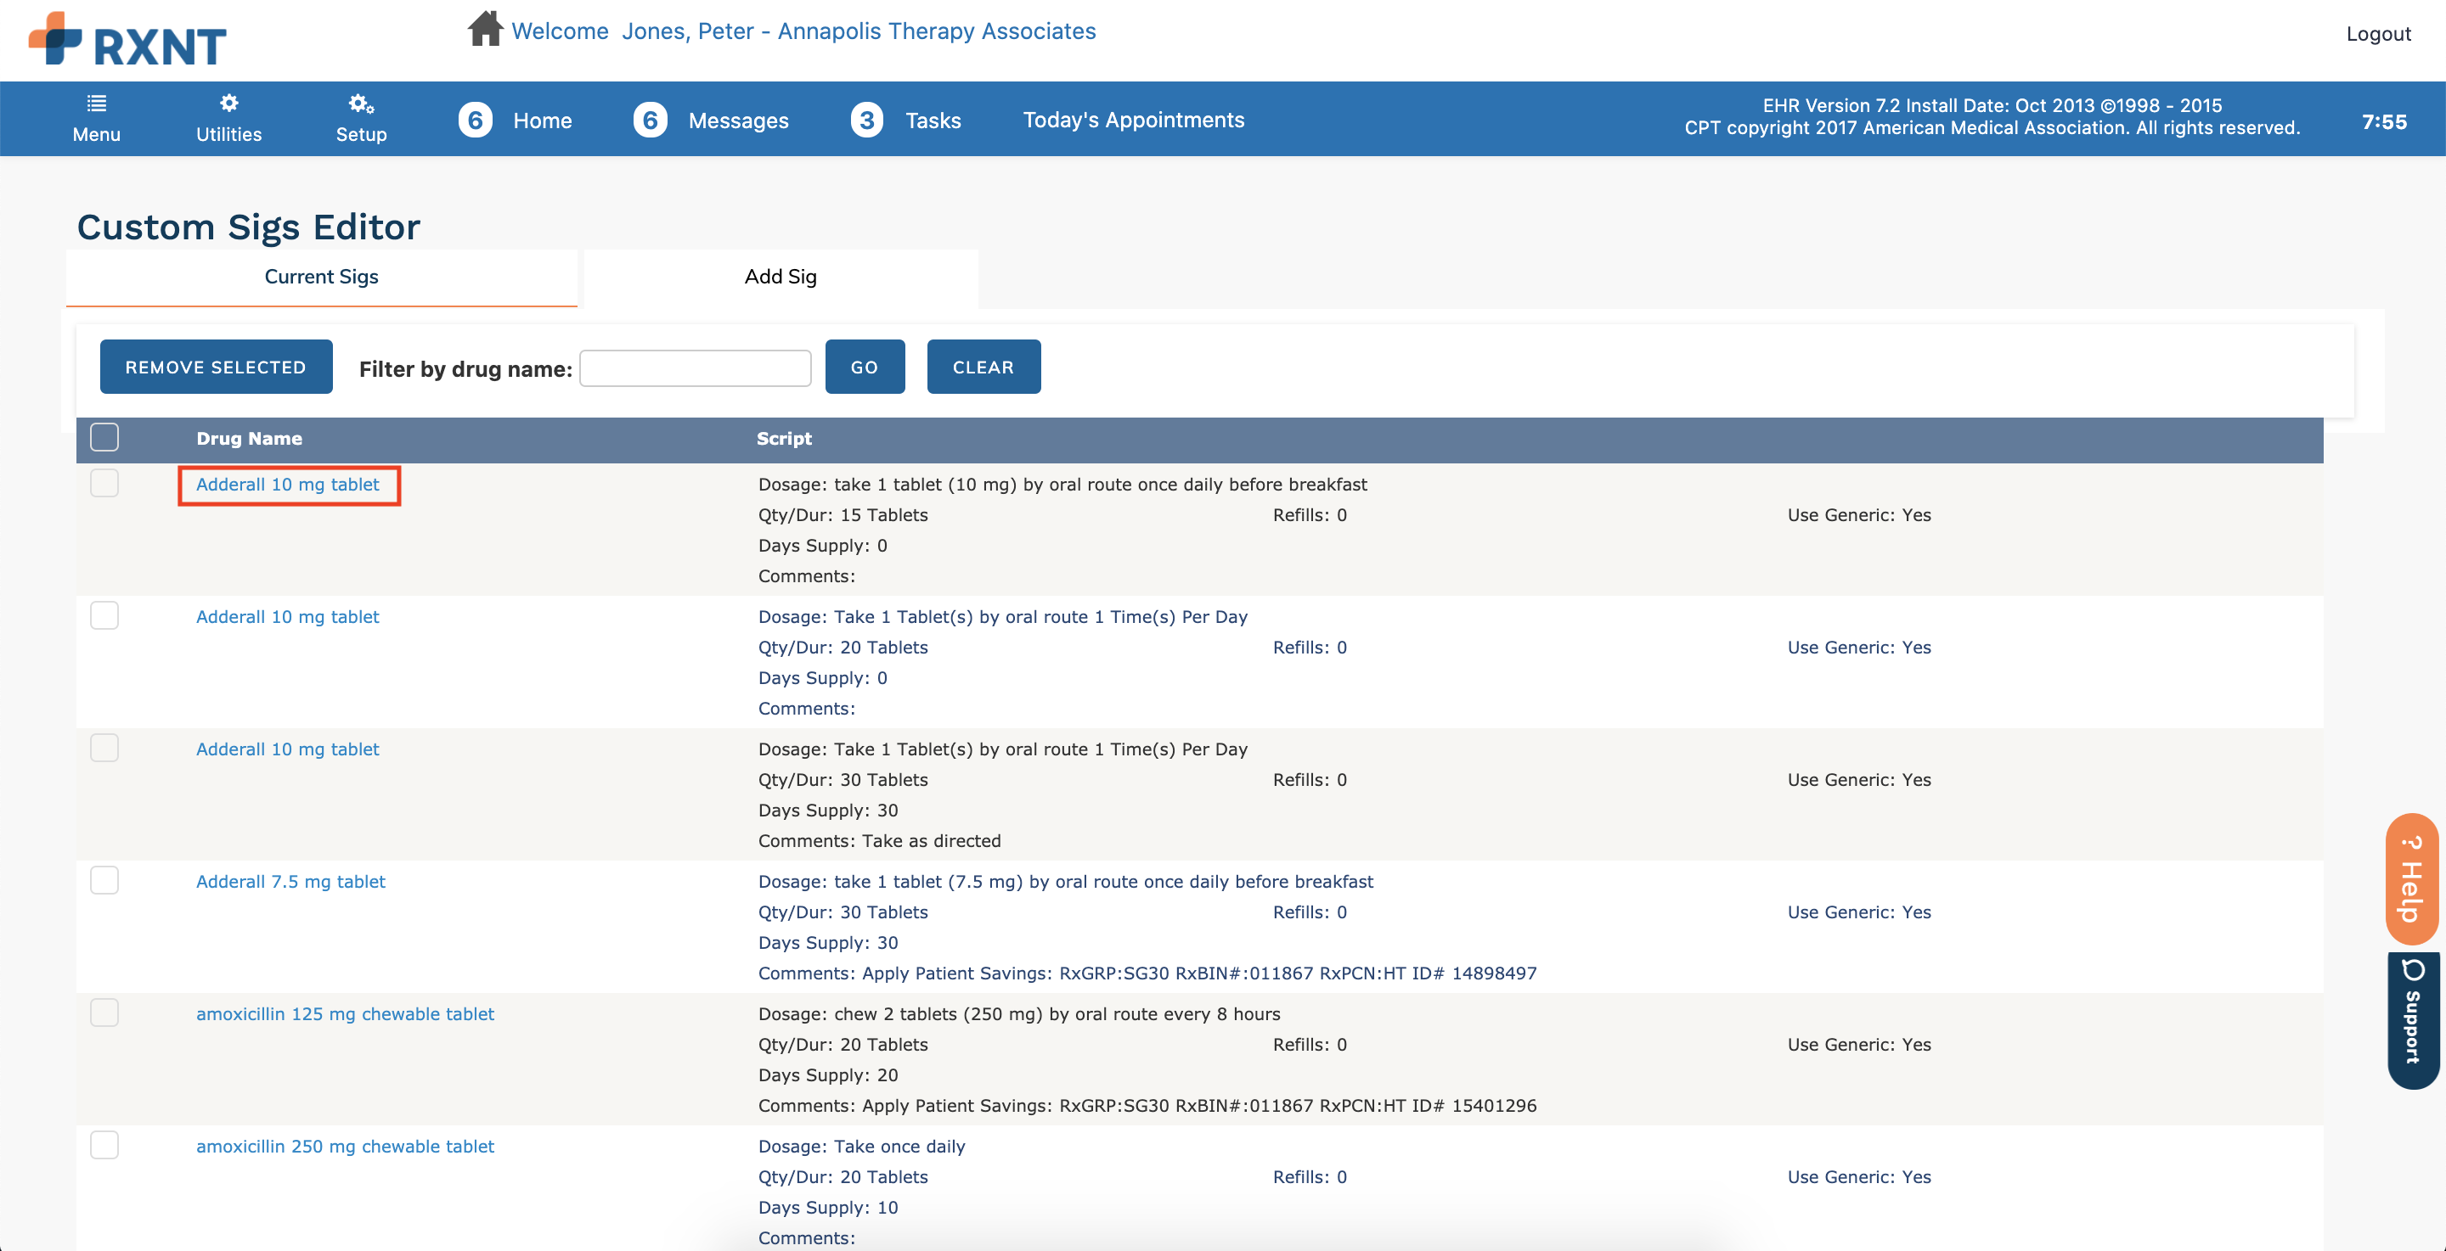Click the CLEAR filter button
The height and width of the screenshot is (1251, 2446).
pos(983,367)
